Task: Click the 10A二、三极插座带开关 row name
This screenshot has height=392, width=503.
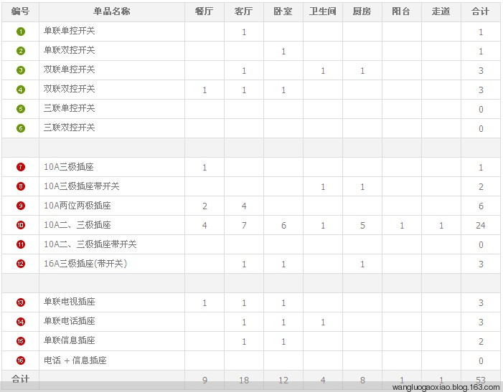Action: pos(90,244)
